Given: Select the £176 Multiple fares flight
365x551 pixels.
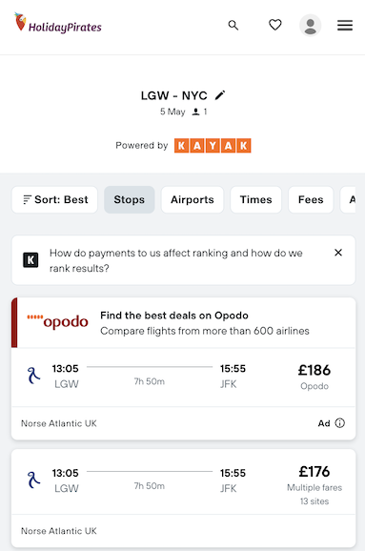Looking at the screenshot, I should [184, 498].
